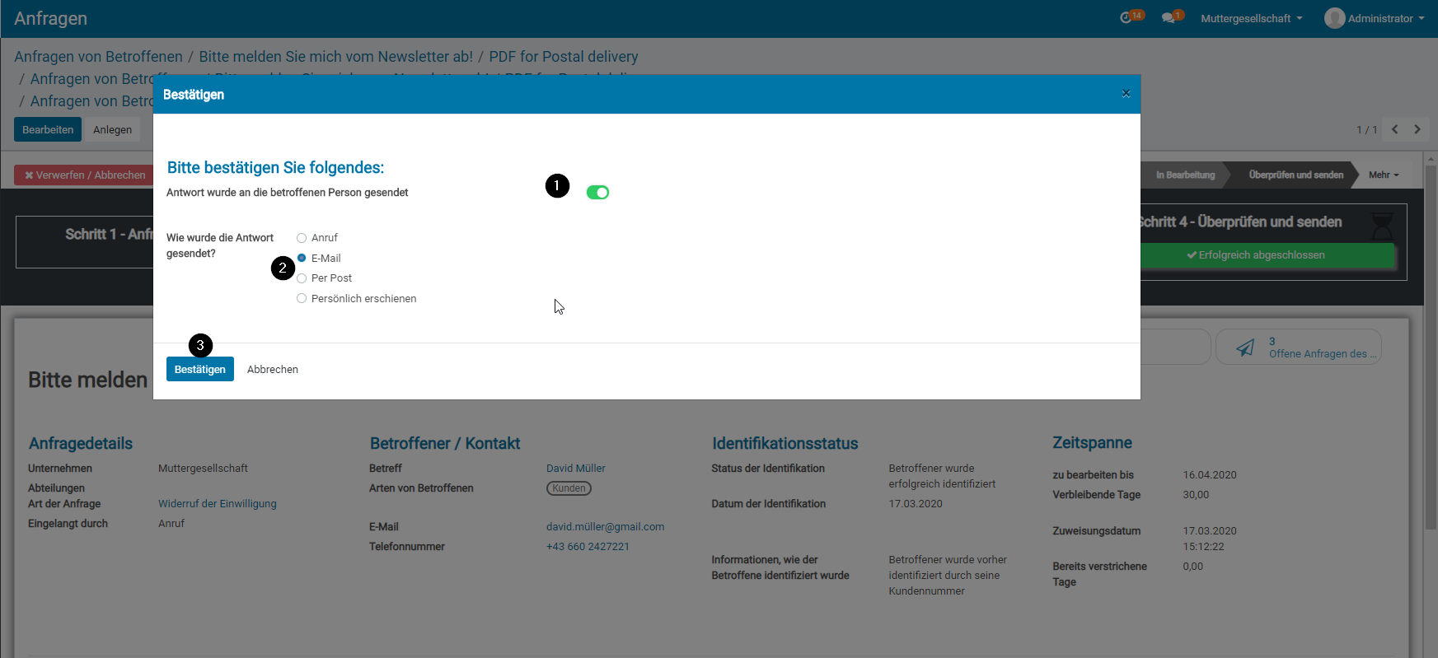Open the Anfragen von Betroffenen breadcrumb
This screenshot has height=658, width=1438.
pos(98,57)
